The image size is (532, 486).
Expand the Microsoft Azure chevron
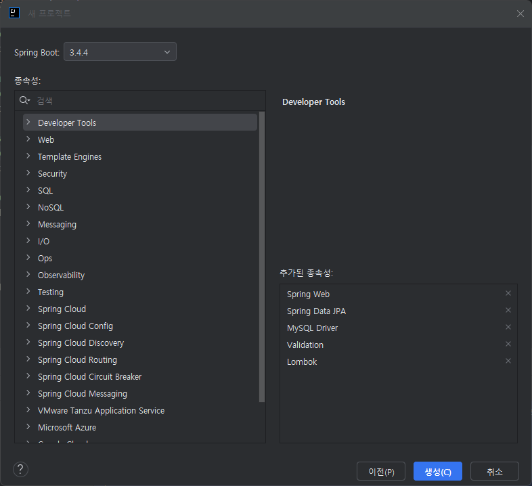28,427
